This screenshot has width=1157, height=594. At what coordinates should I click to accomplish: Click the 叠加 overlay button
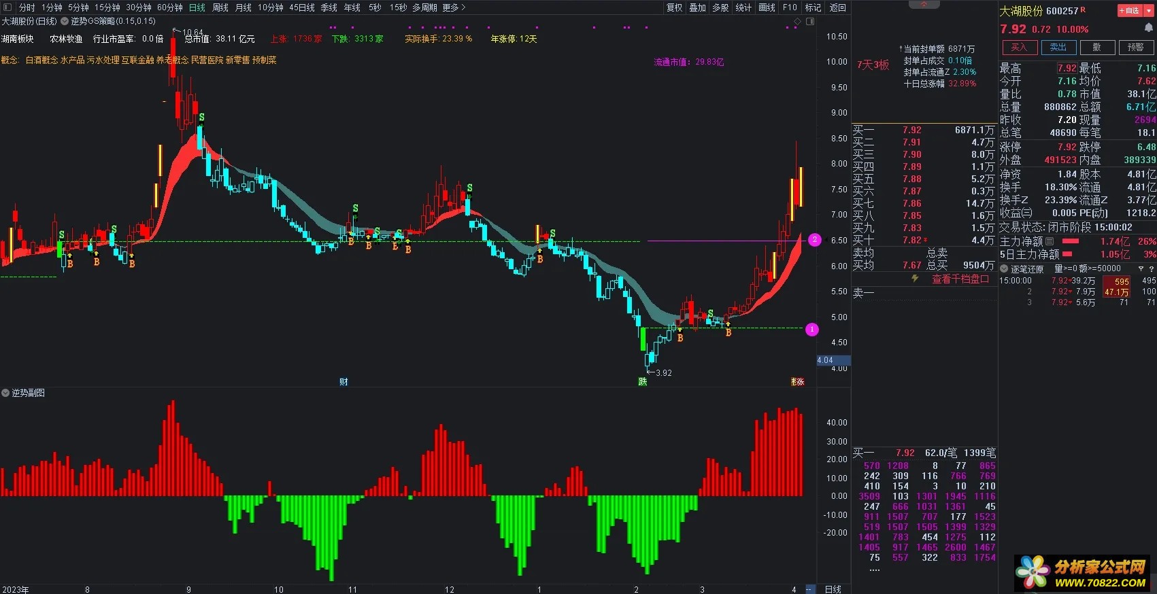pos(697,7)
